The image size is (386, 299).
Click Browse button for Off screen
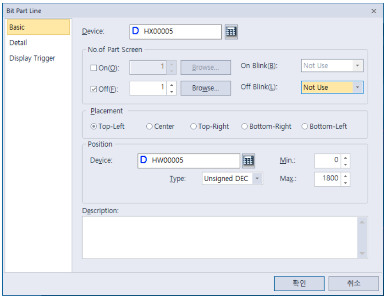point(205,89)
